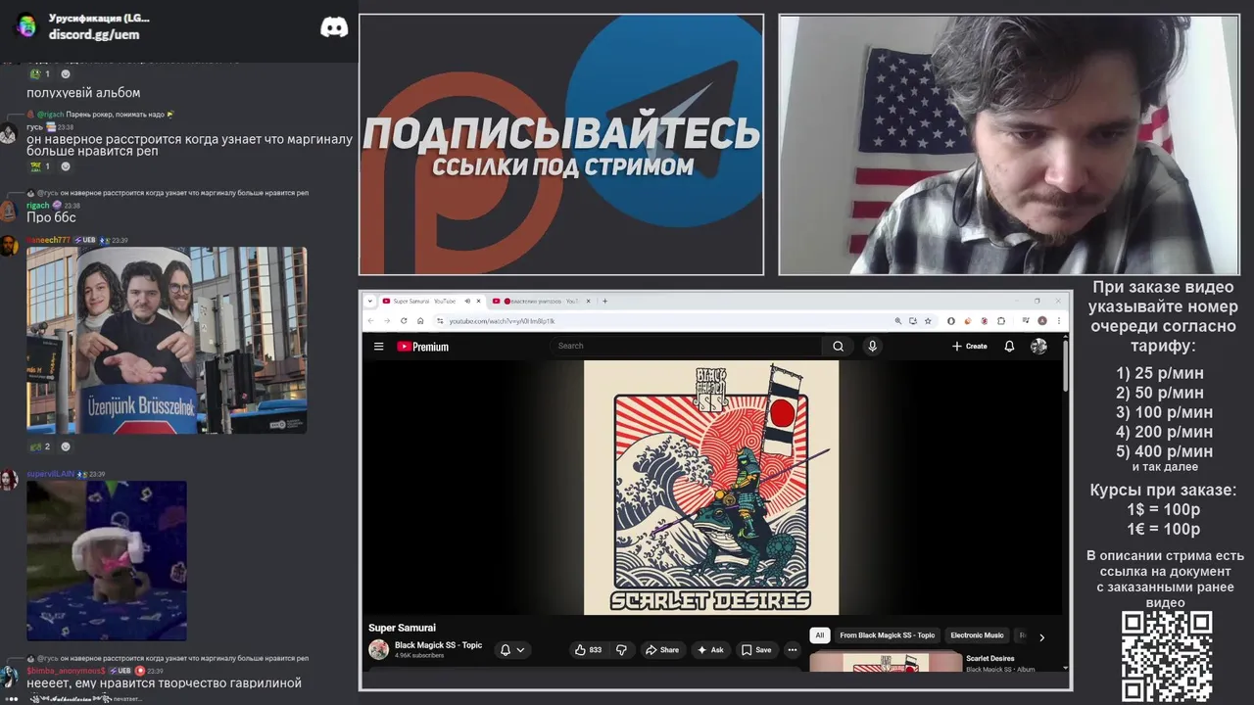Reload the YouTube page
1254x705 pixels.
(404, 320)
